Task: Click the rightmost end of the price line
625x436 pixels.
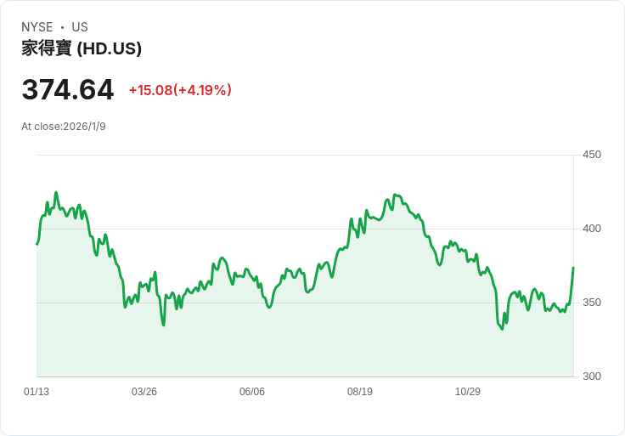Action: point(573,268)
